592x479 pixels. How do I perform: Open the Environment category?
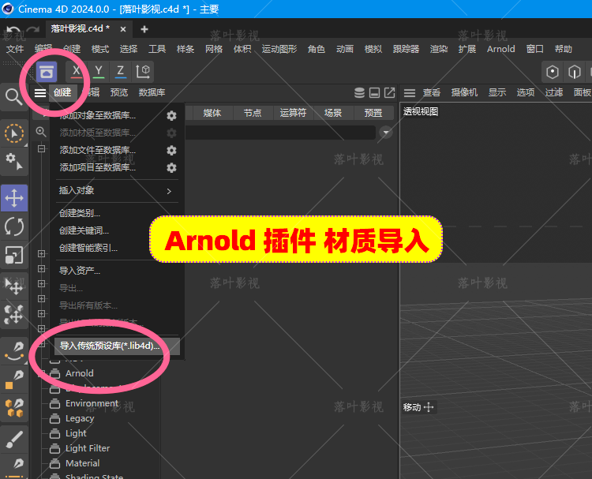92,403
